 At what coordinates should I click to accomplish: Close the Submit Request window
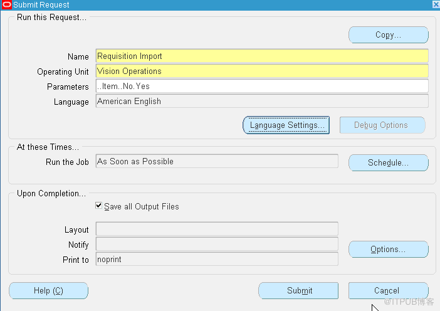tap(435, 4)
